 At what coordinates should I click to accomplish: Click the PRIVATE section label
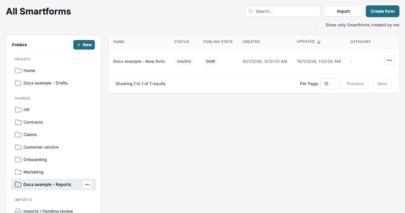point(22,59)
